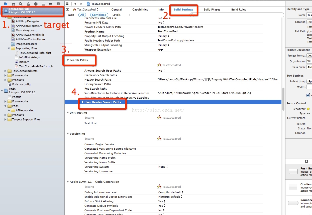This screenshot has height=215, width=312.
Task: Open the Test navigator diamond icon
Action: [36, 4]
